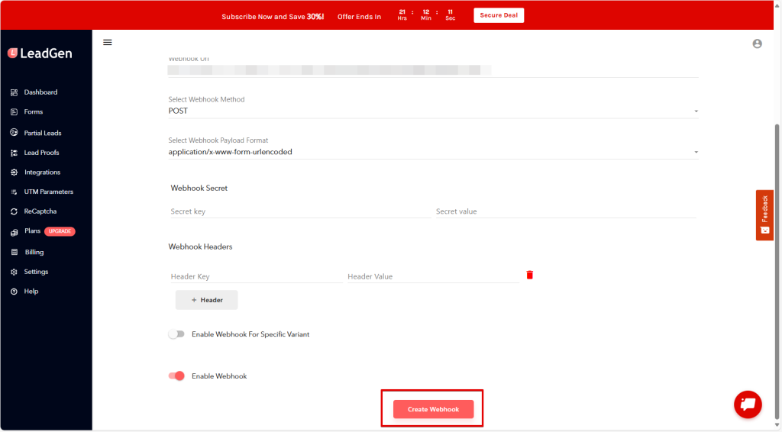Navigate to UTM Parameters page
Viewport: 782px width, 432px height.
(48, 192)
